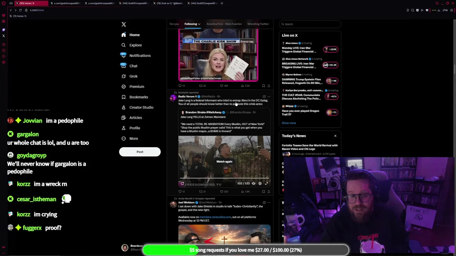This screenshot has width=456, height=256.
Task: Seek on the Jake Lang video progress bar
Action: point(224,178)
